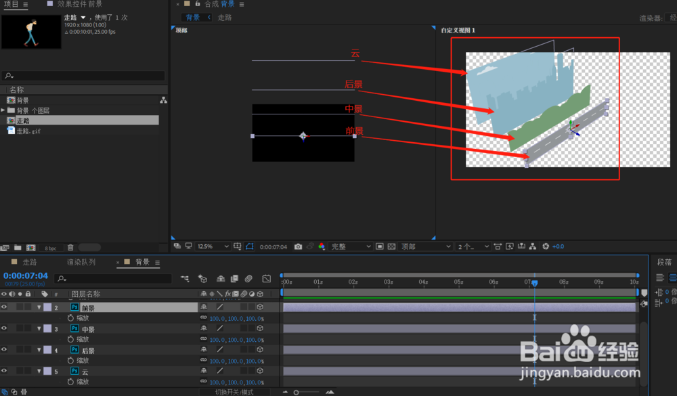Reset exposure with the aperture icon
The width and height of the screenshot is (677, 396).
(x=546, y=246)
